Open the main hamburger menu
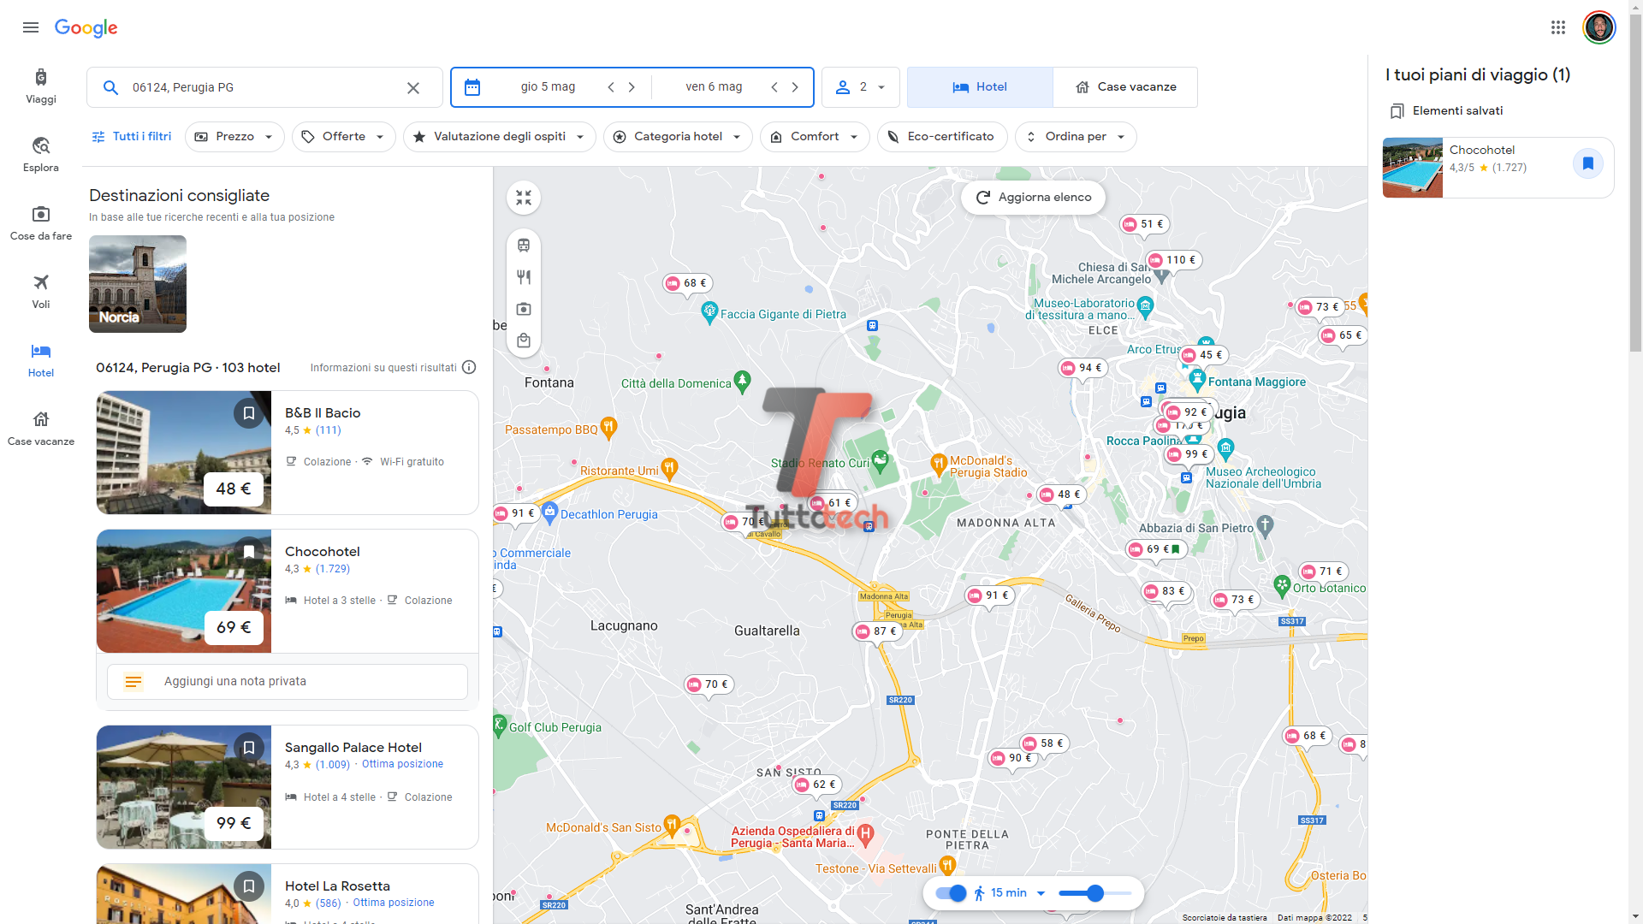The width and height of the screenshot is (1643, 924). 31,27
